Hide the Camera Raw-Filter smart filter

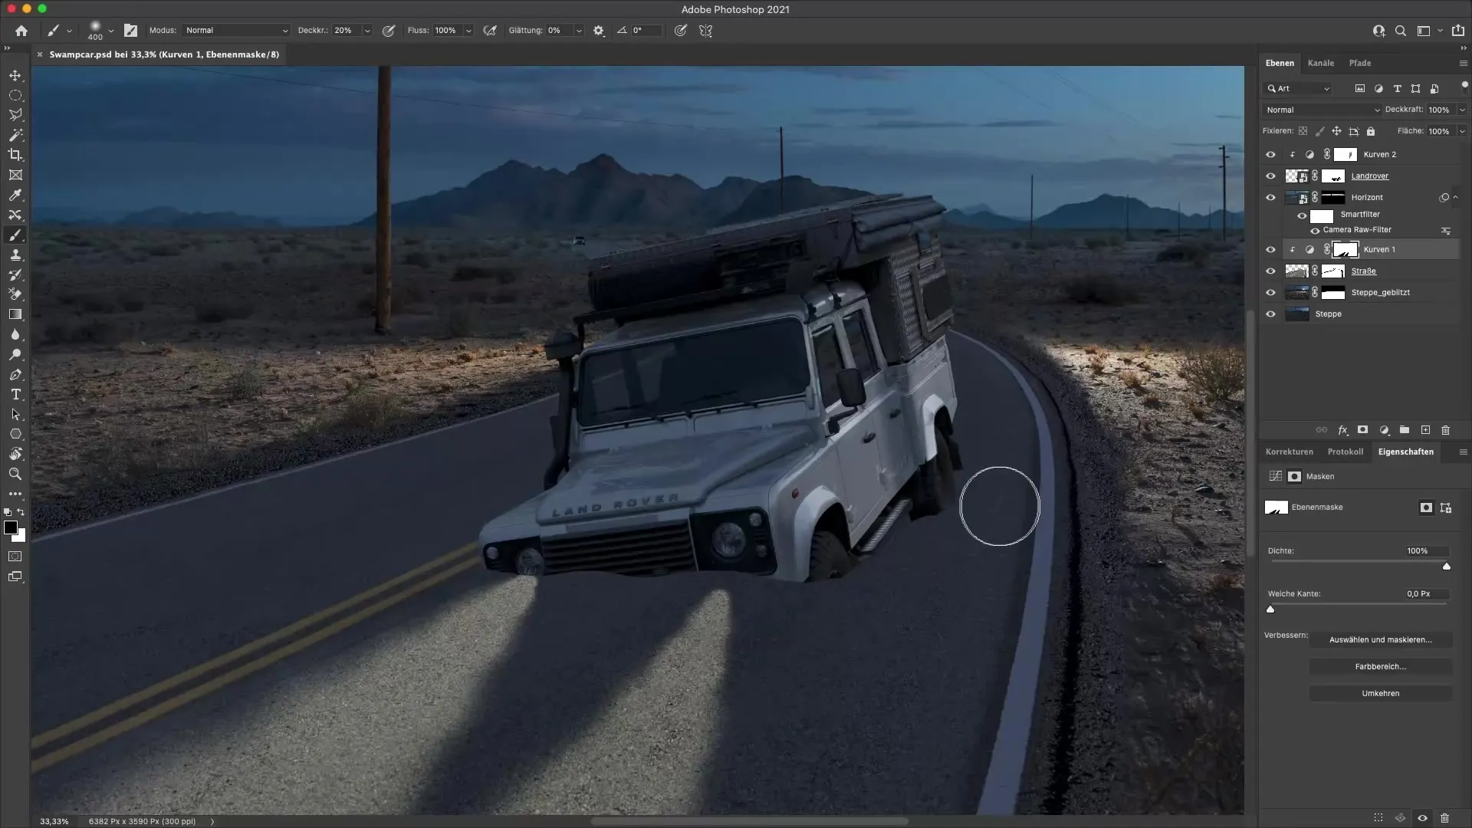[x=1315, y=230]
